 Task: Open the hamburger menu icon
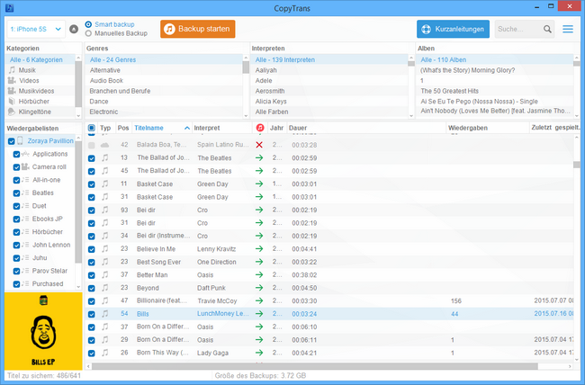point(568,30)
